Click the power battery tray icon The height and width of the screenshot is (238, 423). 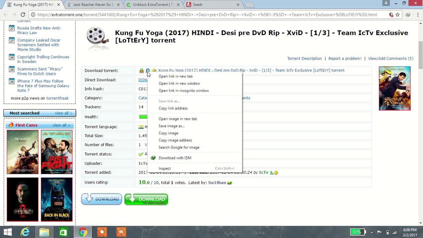387,232
